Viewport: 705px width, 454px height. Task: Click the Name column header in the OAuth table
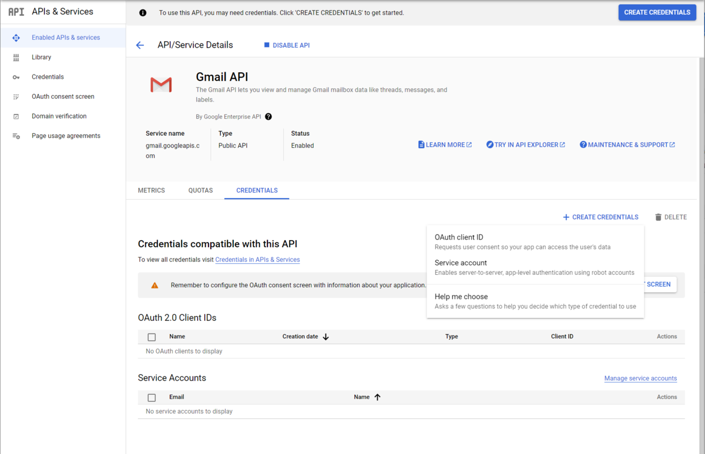(177, 337)
